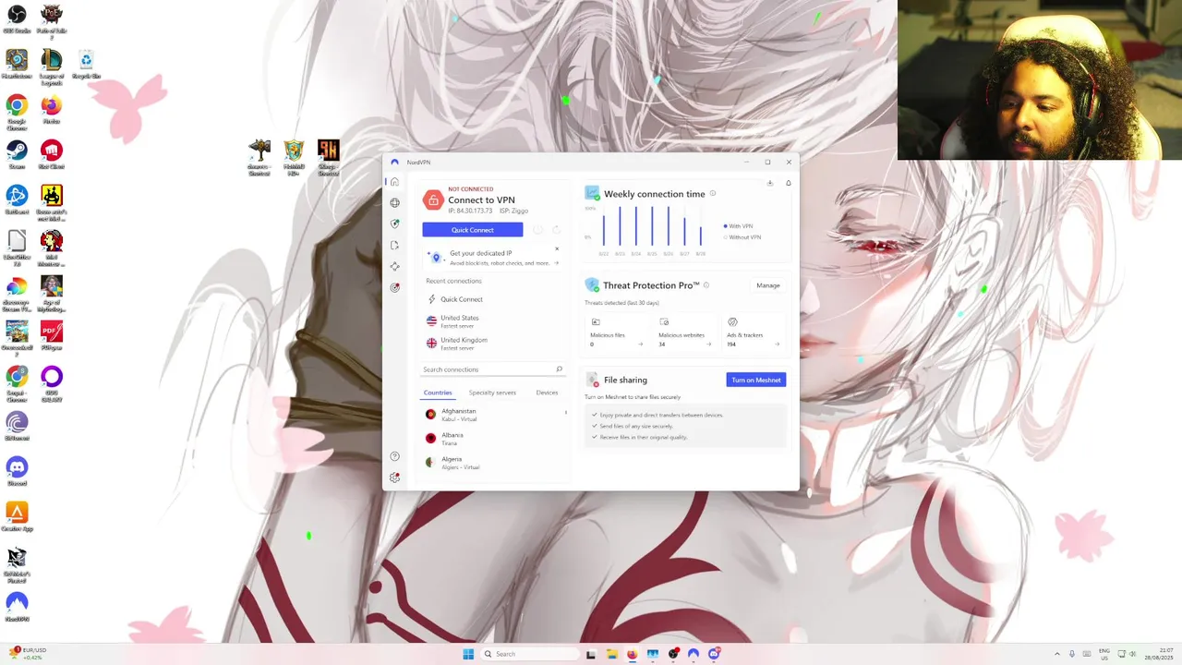Open the BitTorrent desktop shortcut

17,426
